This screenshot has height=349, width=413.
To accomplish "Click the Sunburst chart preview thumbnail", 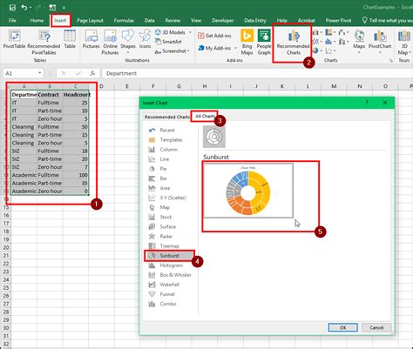I will (x=248, y=191).
